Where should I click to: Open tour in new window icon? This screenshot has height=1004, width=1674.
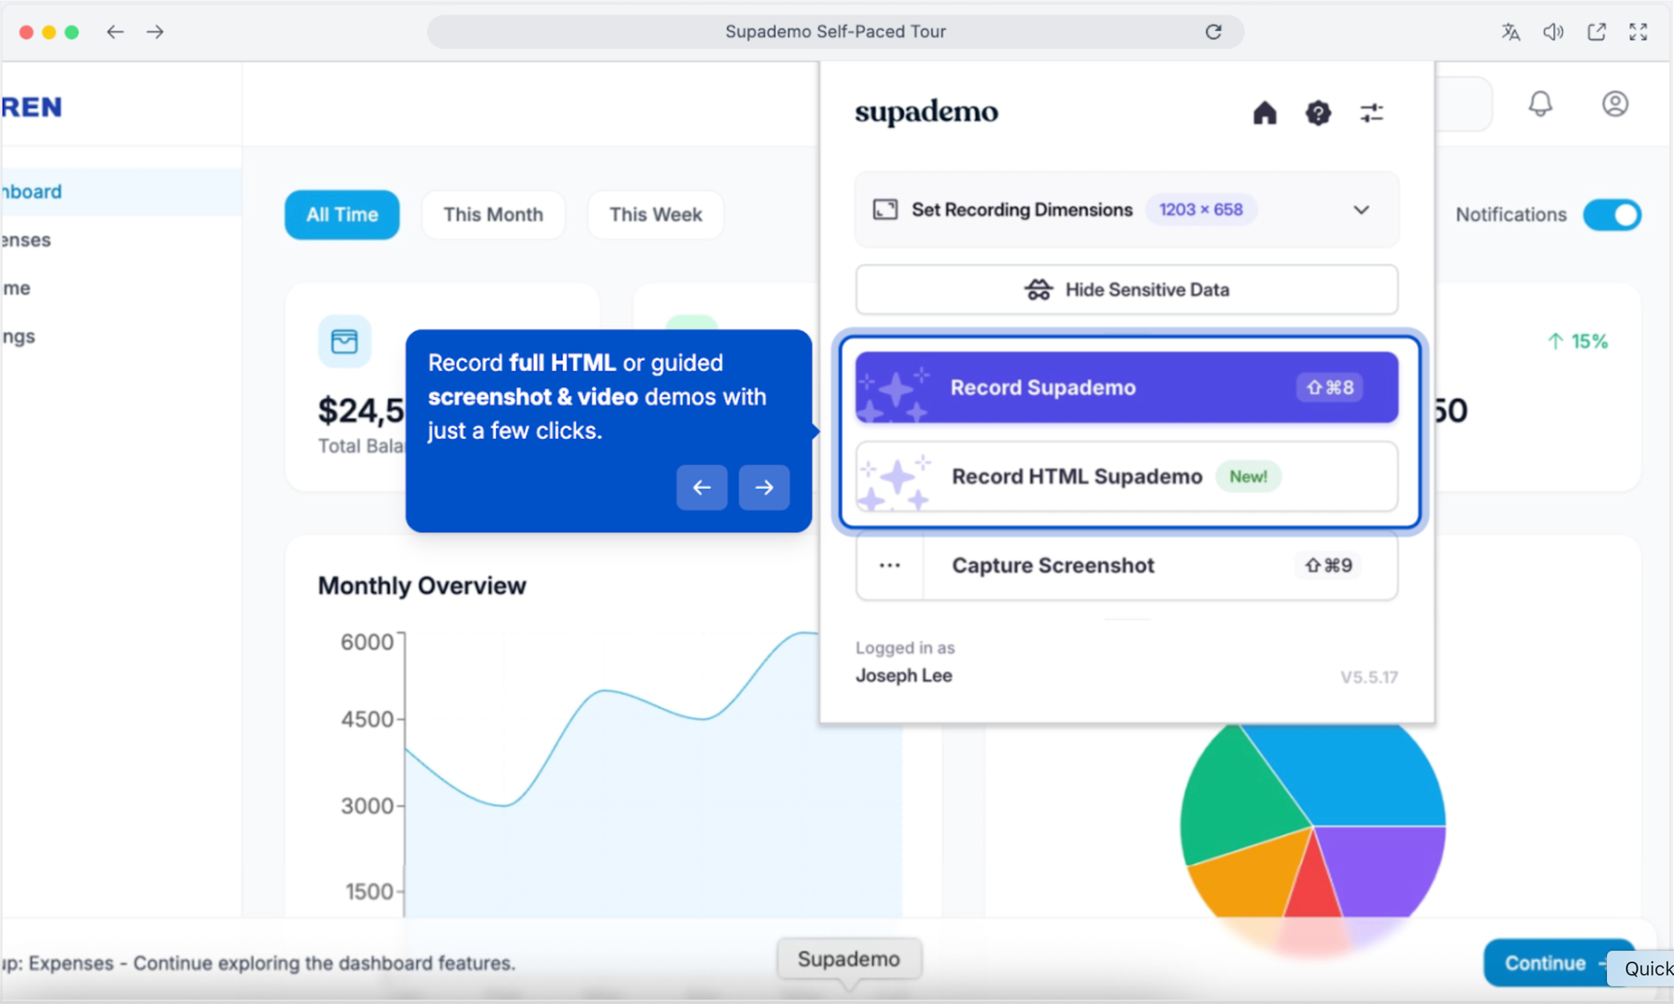pos(1596,32)
